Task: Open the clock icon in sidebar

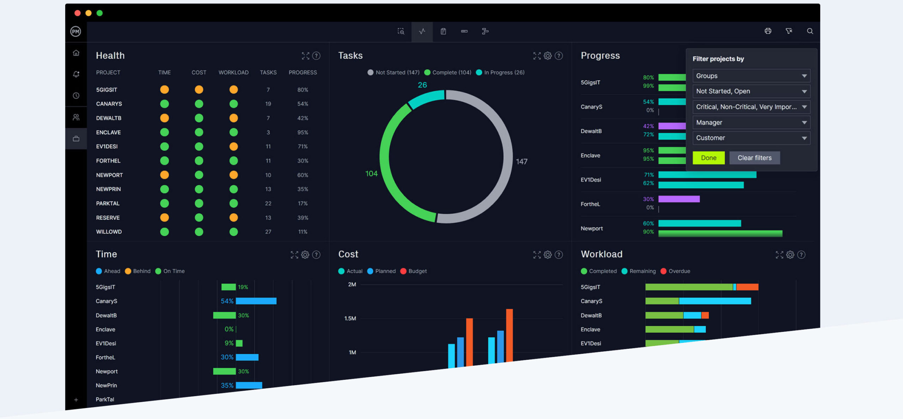Action: 76,96
